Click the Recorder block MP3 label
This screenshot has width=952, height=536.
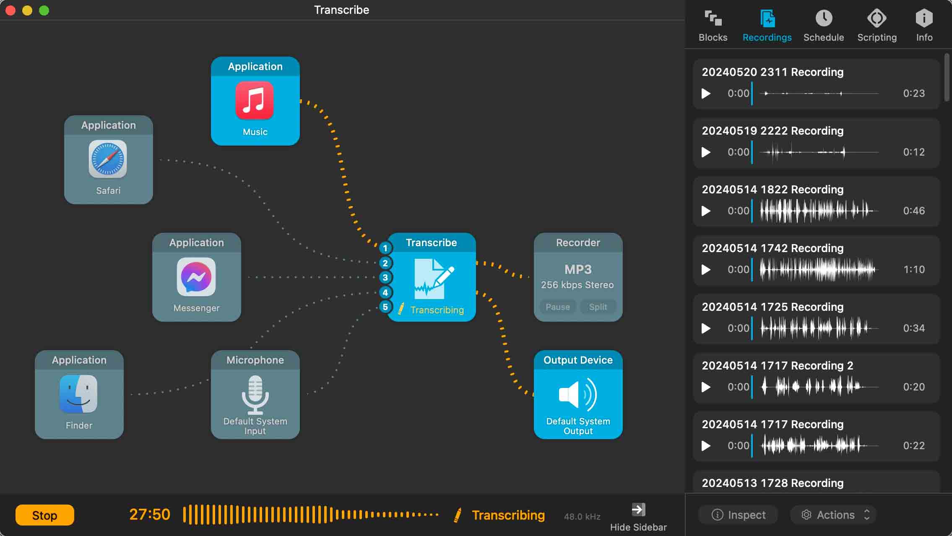[578, 269]
